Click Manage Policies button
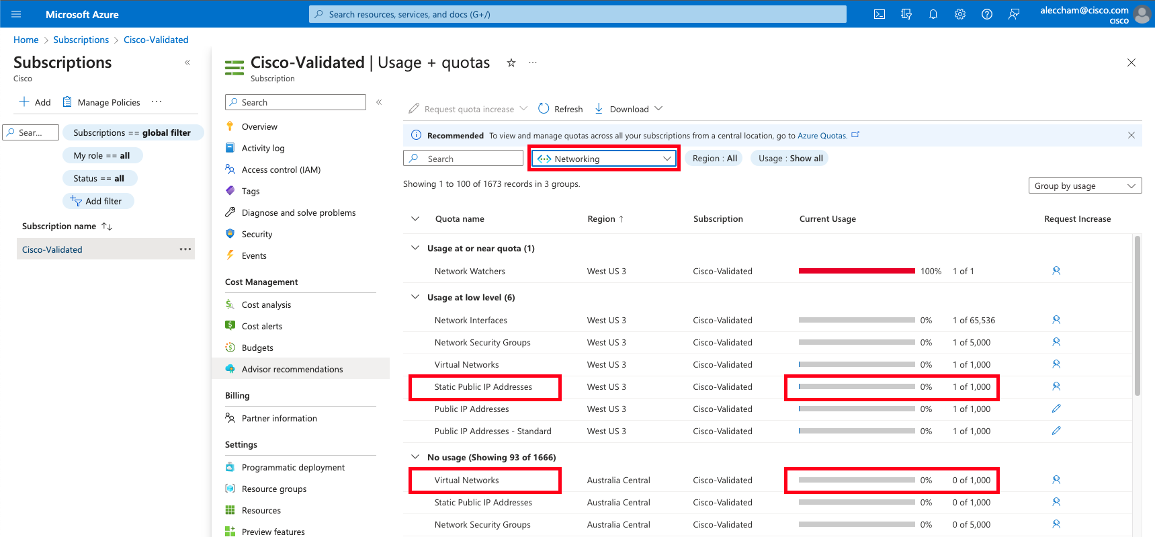Viewport: 1155px width, 537px height. (101, 102)
